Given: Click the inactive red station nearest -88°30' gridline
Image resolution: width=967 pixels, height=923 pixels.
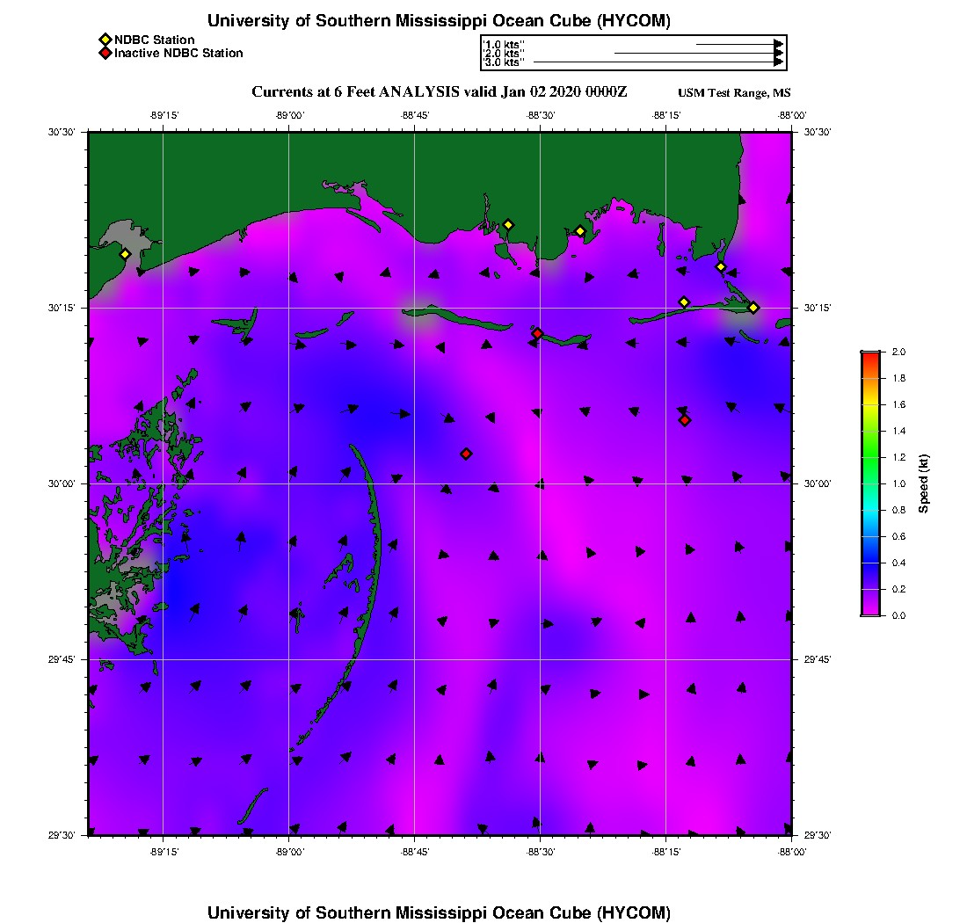Looking at the screenshot, I should 537,333.
